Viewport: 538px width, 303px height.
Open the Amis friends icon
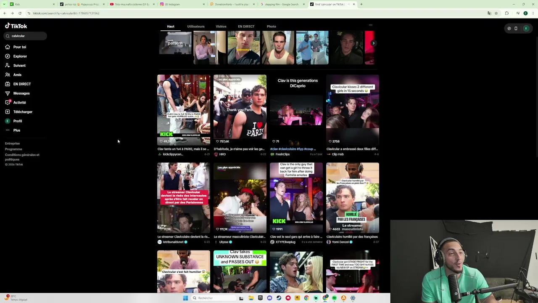pos(8,75)
